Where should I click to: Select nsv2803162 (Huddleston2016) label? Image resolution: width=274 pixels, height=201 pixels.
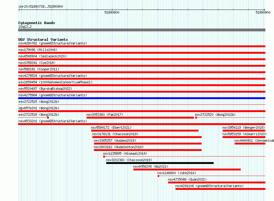[x=119, y=147]
